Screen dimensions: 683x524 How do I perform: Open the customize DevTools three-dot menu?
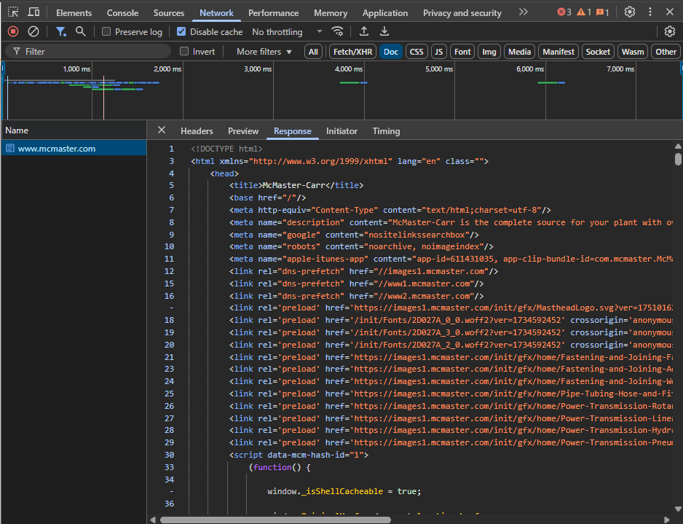[x=650, y=12]
